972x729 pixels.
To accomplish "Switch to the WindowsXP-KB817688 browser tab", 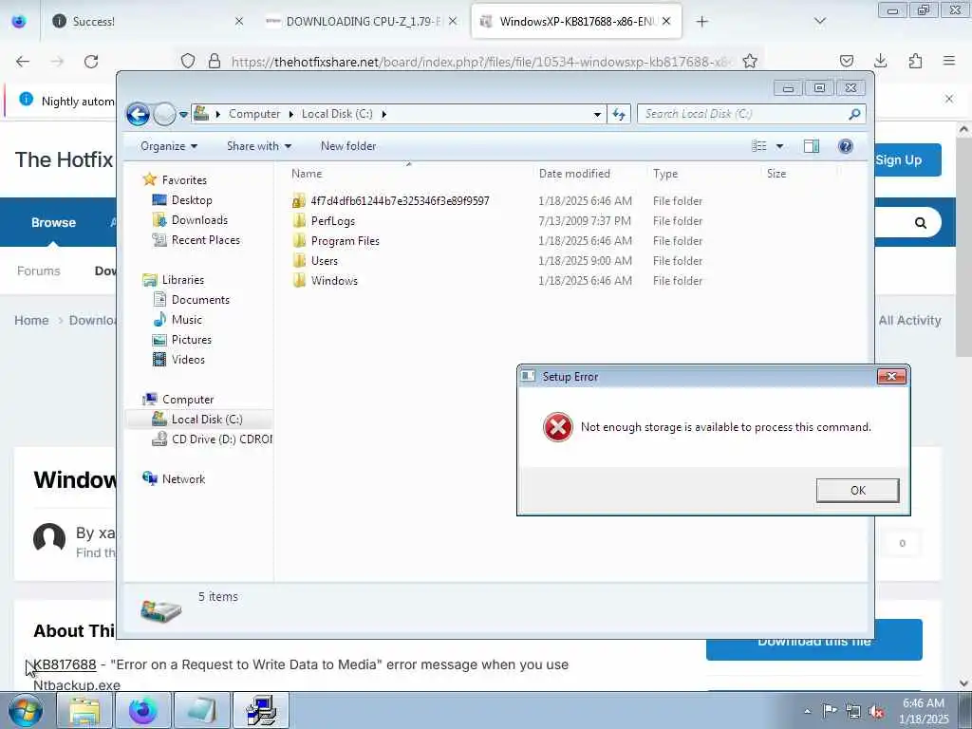I will click(x=576, y=21).
